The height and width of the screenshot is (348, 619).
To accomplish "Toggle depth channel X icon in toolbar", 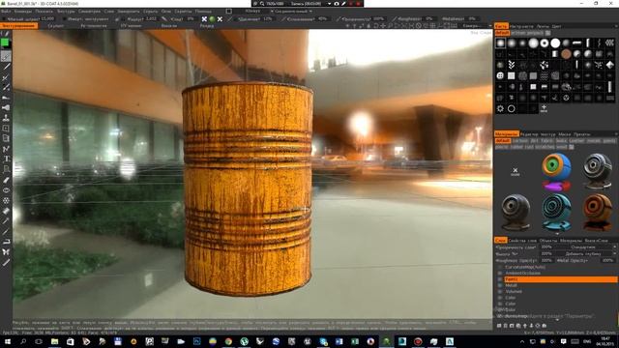I will coord(204,18).
